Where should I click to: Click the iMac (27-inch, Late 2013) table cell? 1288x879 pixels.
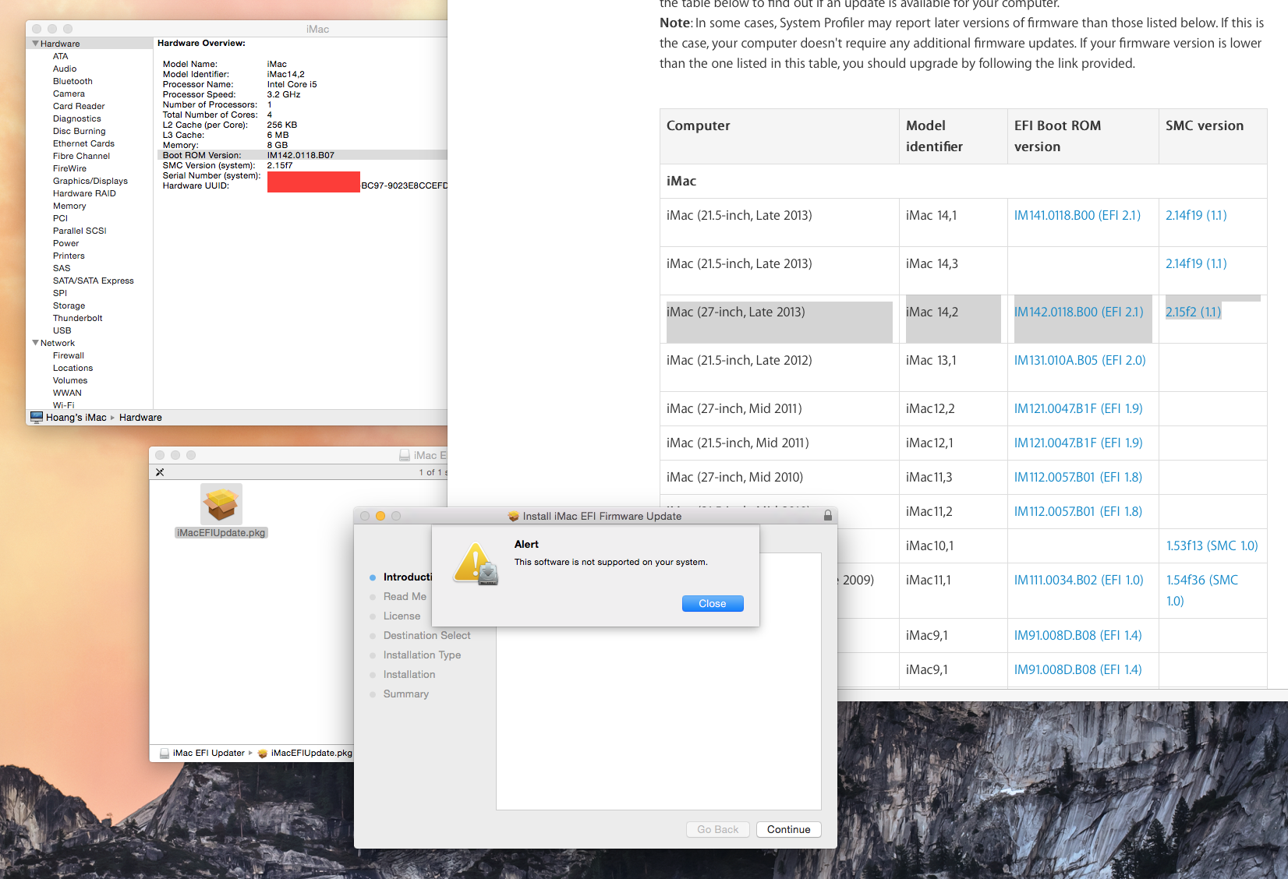tap(780, 319)
